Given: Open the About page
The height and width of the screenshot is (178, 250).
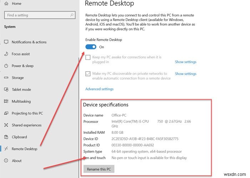Looking at the screenshot, I should point(17,161).
